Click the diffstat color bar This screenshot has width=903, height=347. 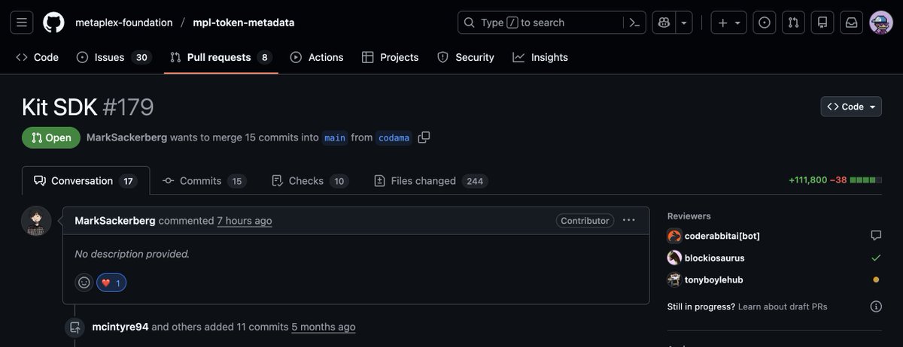click(x=865, y=180)
